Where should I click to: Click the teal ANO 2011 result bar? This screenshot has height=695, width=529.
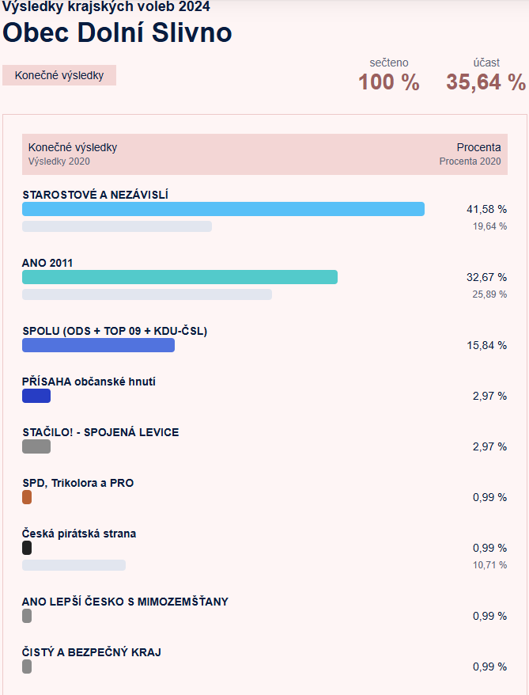click(179, 277)
